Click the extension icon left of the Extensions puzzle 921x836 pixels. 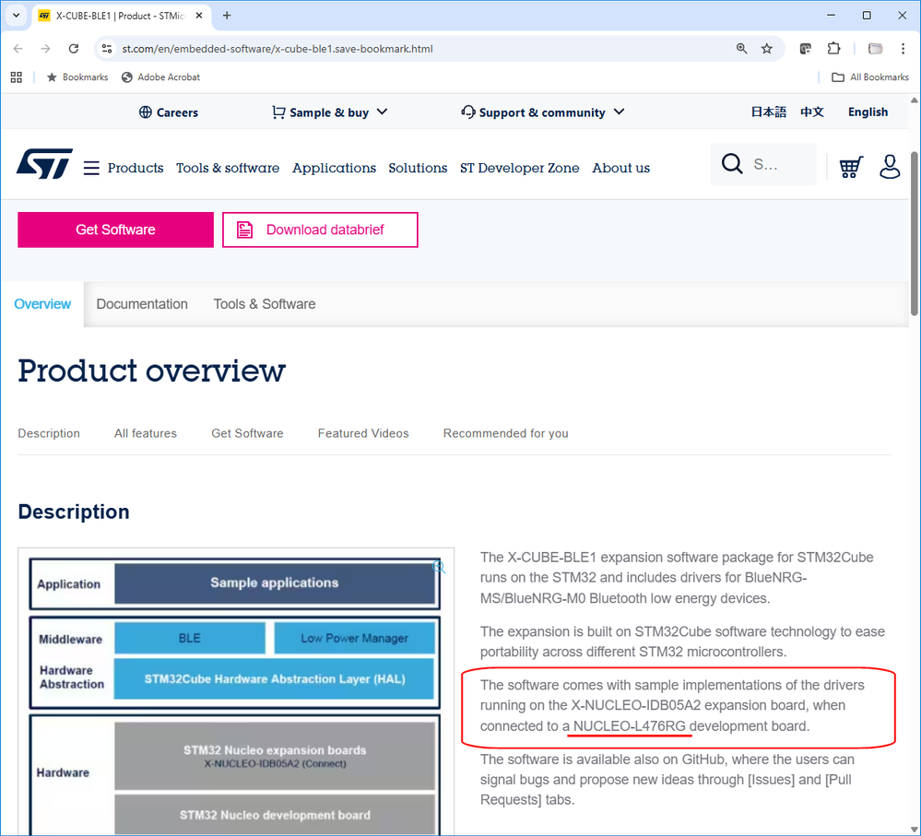click(805, 49)
